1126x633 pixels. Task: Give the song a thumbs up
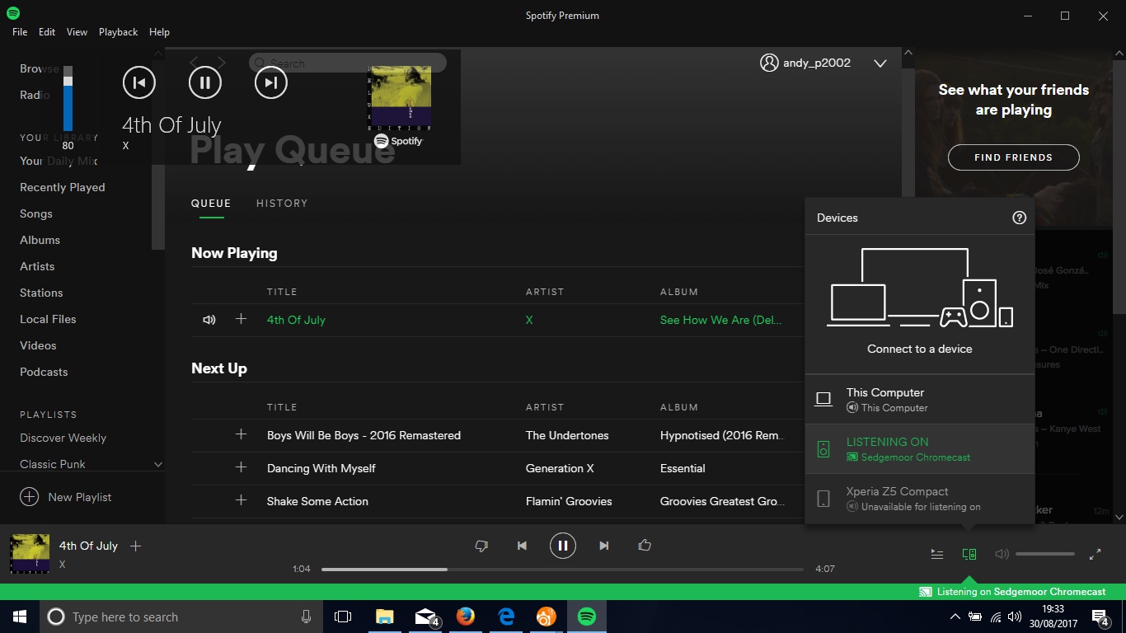(645, 545)
